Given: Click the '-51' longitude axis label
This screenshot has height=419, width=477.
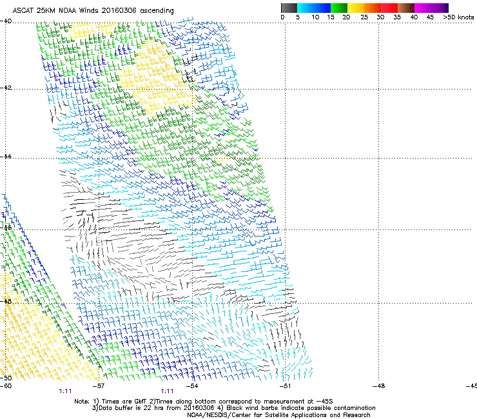Looking at the screenshot, I should tap(285, 386).
